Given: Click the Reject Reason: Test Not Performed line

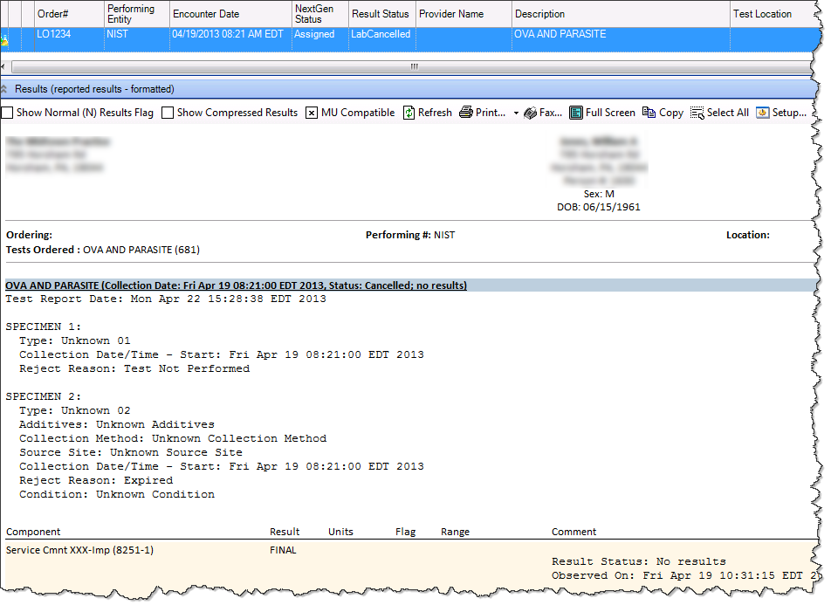Looking at the screenshot, I should 134,368.
